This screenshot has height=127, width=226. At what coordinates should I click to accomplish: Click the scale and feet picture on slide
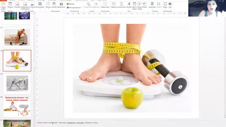132,68
